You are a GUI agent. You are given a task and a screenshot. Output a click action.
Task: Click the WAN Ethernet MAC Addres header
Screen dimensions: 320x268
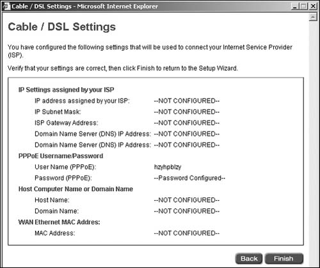click(x=60, y=222)
